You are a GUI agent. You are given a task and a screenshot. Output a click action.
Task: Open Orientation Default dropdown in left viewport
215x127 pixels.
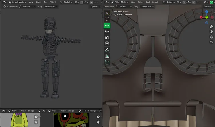[27, 7]
